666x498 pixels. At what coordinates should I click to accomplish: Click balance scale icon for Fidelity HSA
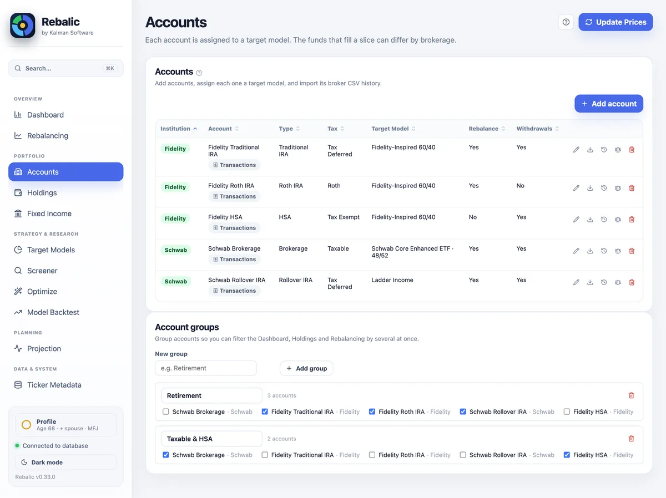pyautogui.click(x=618, y=220)
